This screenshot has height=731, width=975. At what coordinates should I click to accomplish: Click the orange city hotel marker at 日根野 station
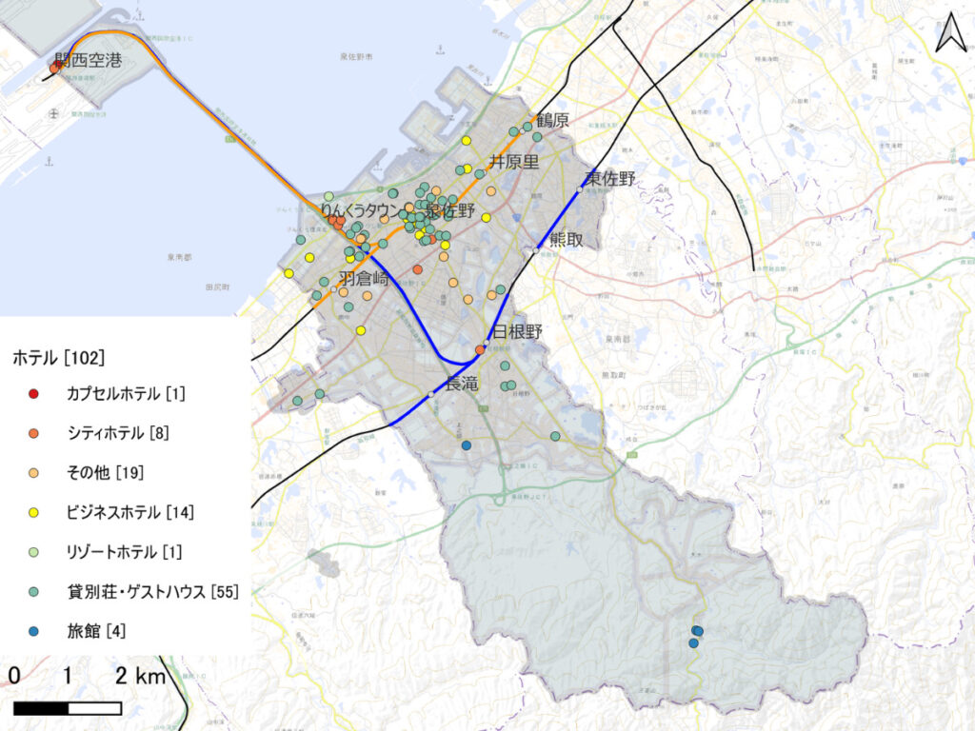point(480,350)
